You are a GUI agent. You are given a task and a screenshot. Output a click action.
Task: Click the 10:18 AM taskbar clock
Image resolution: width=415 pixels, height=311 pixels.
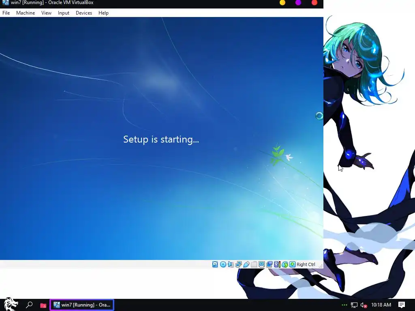381,305
